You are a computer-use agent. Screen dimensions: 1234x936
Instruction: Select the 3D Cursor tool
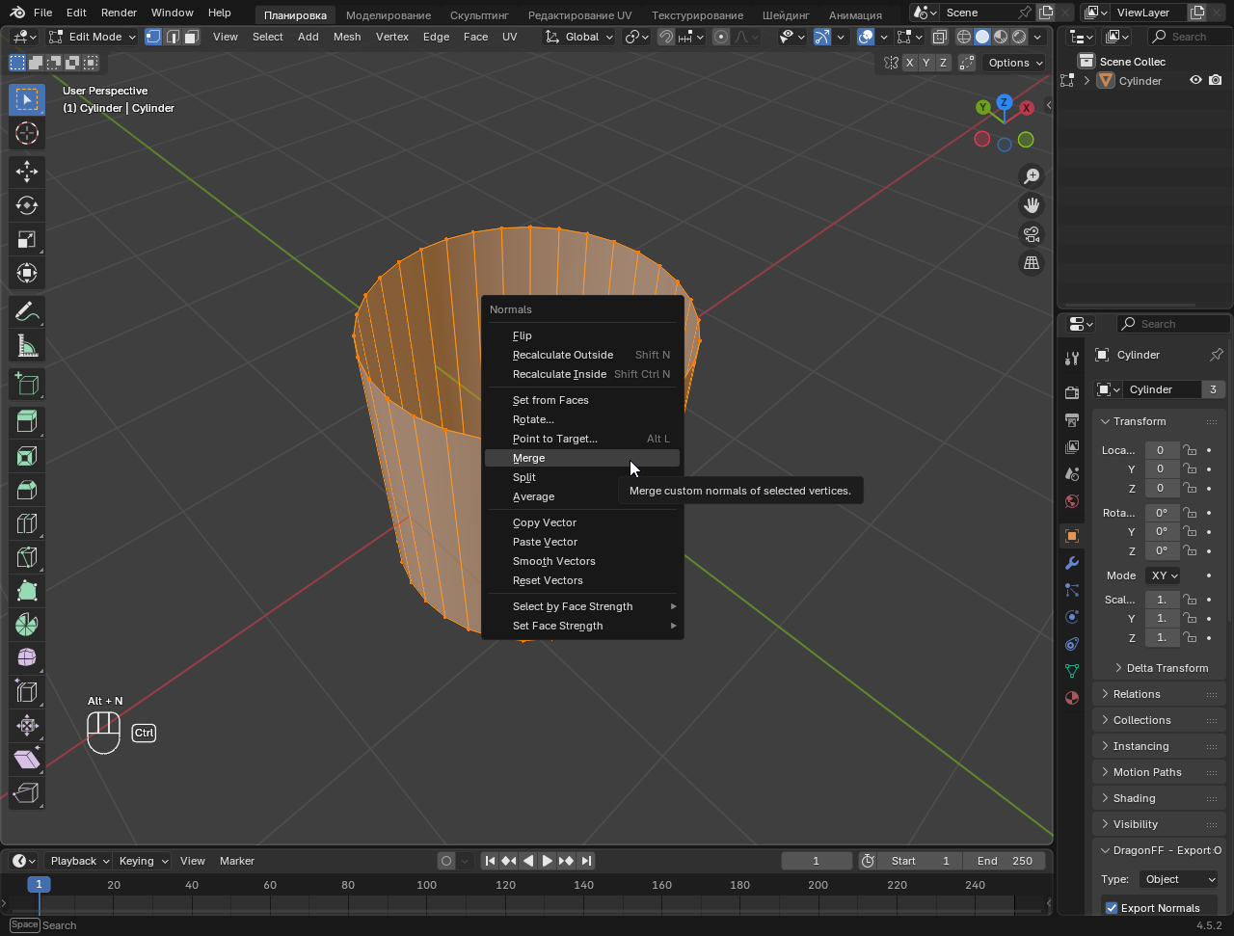point(26,133)
